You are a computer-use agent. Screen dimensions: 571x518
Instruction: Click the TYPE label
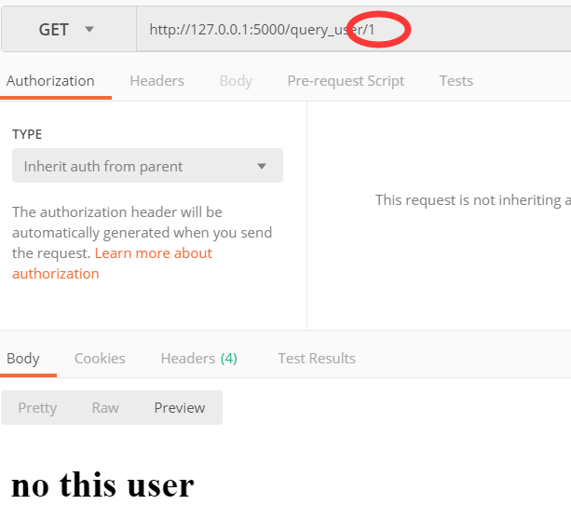pyautogui.click(x=27, y=134)
